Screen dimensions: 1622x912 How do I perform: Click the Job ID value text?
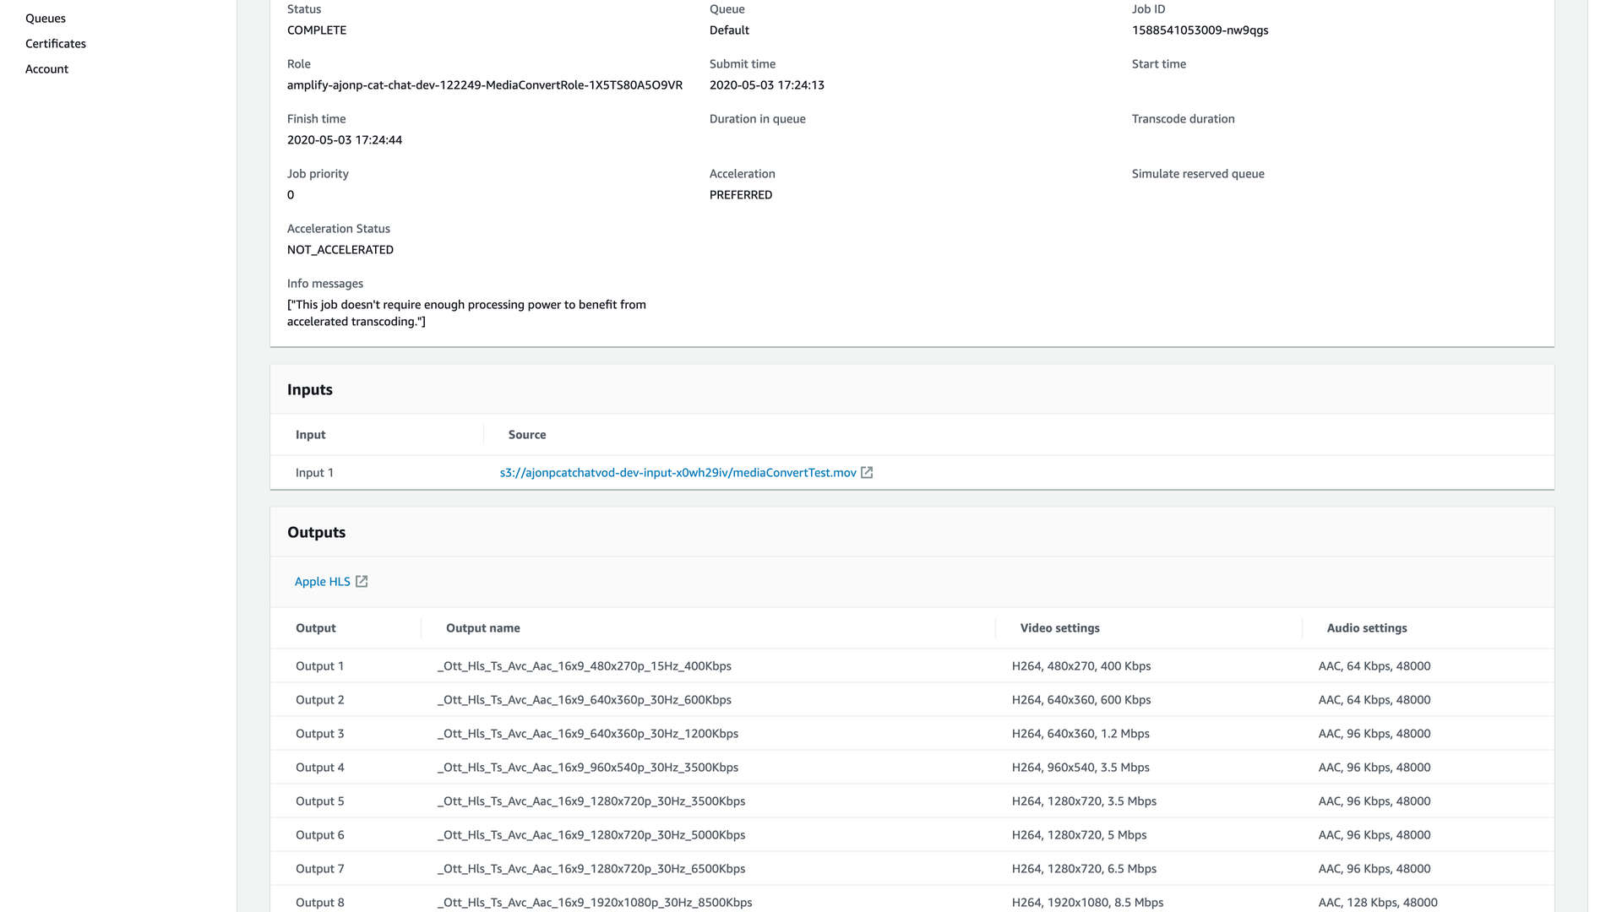(x=1200, y=30)
